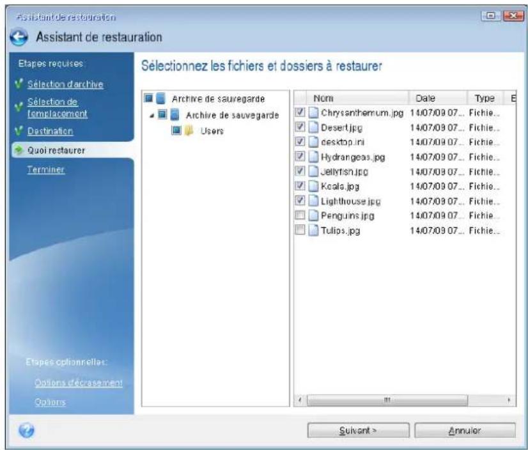This screenshot has width=528, height=450.
Task: Check the Penguins.jpg checkbox
Action: point(300,215)
